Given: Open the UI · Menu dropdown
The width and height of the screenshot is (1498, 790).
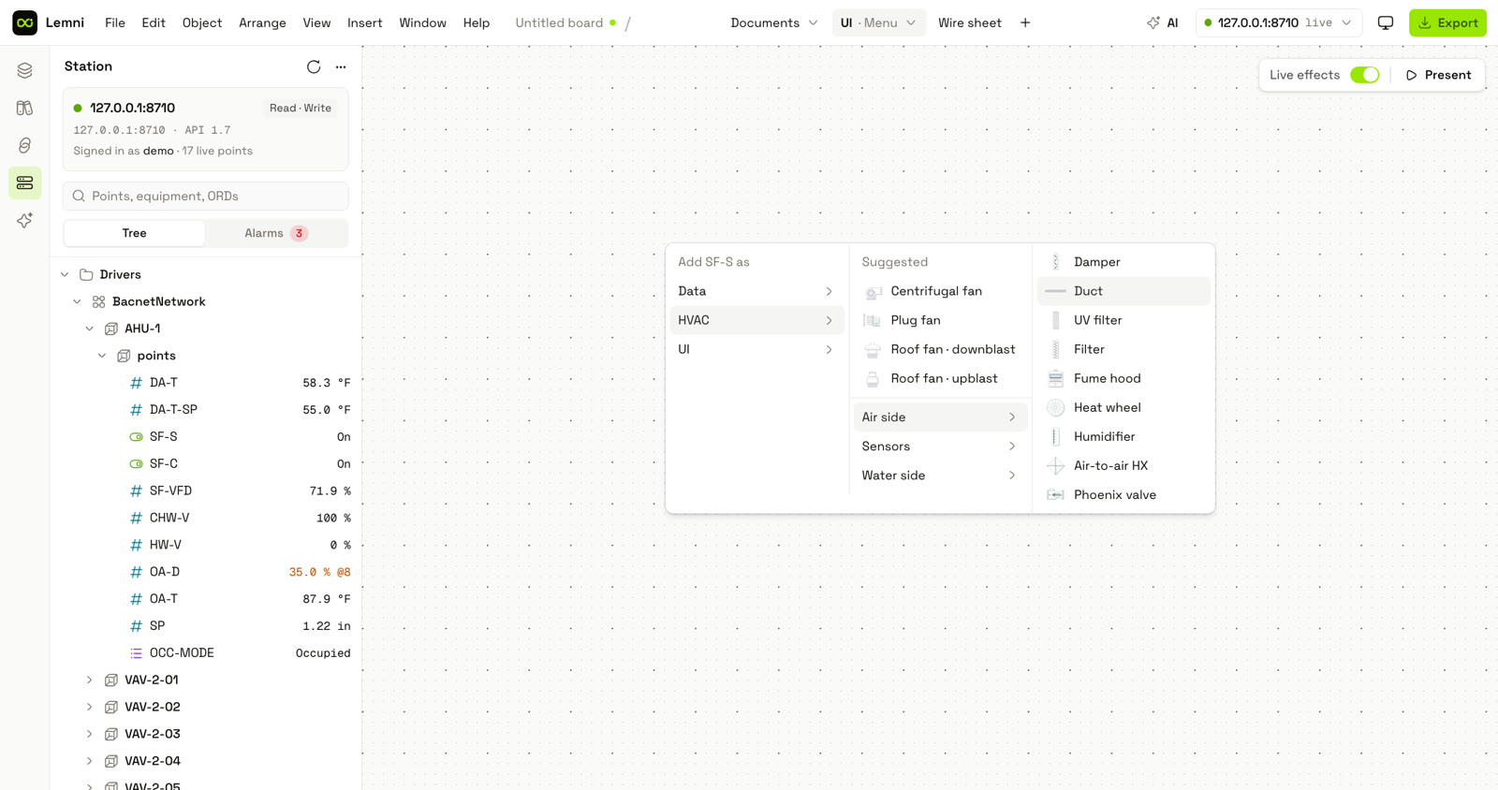Looking at the screenshot, I should pos(879,22).
